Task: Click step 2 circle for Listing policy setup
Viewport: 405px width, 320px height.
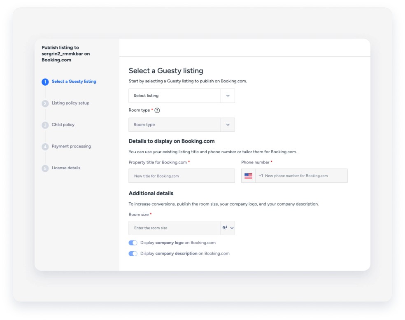Action: [45, 104]
